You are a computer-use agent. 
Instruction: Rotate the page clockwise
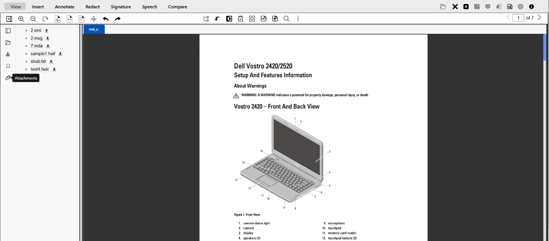[45, 19]
